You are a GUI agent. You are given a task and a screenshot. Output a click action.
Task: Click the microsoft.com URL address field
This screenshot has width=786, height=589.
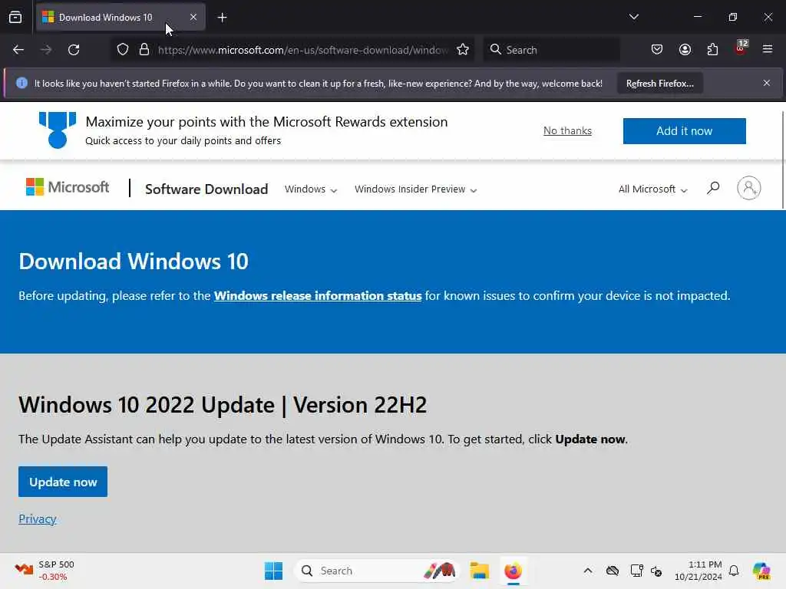point(302,50)
